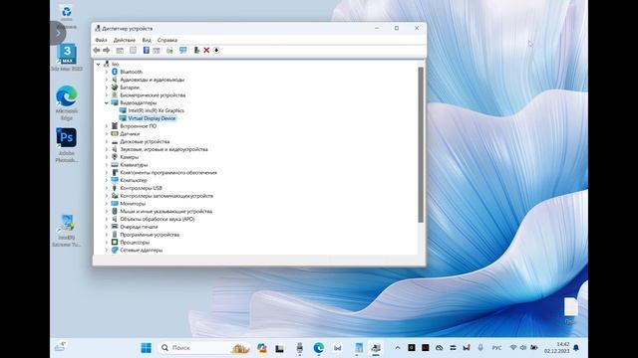Screen dimensions: 638x358
Task: Show hidden tray icons chevron
Action: [398, 348]
